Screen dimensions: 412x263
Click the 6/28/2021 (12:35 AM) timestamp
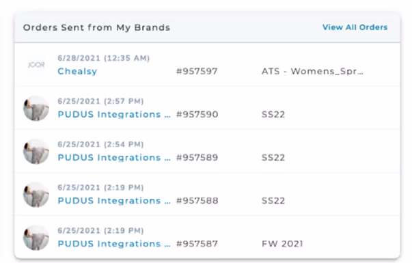point(104,58)
